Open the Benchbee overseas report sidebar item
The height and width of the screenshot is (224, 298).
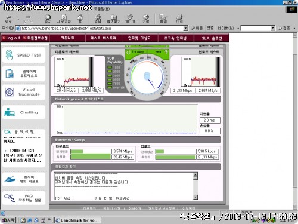tap(24, 179)
